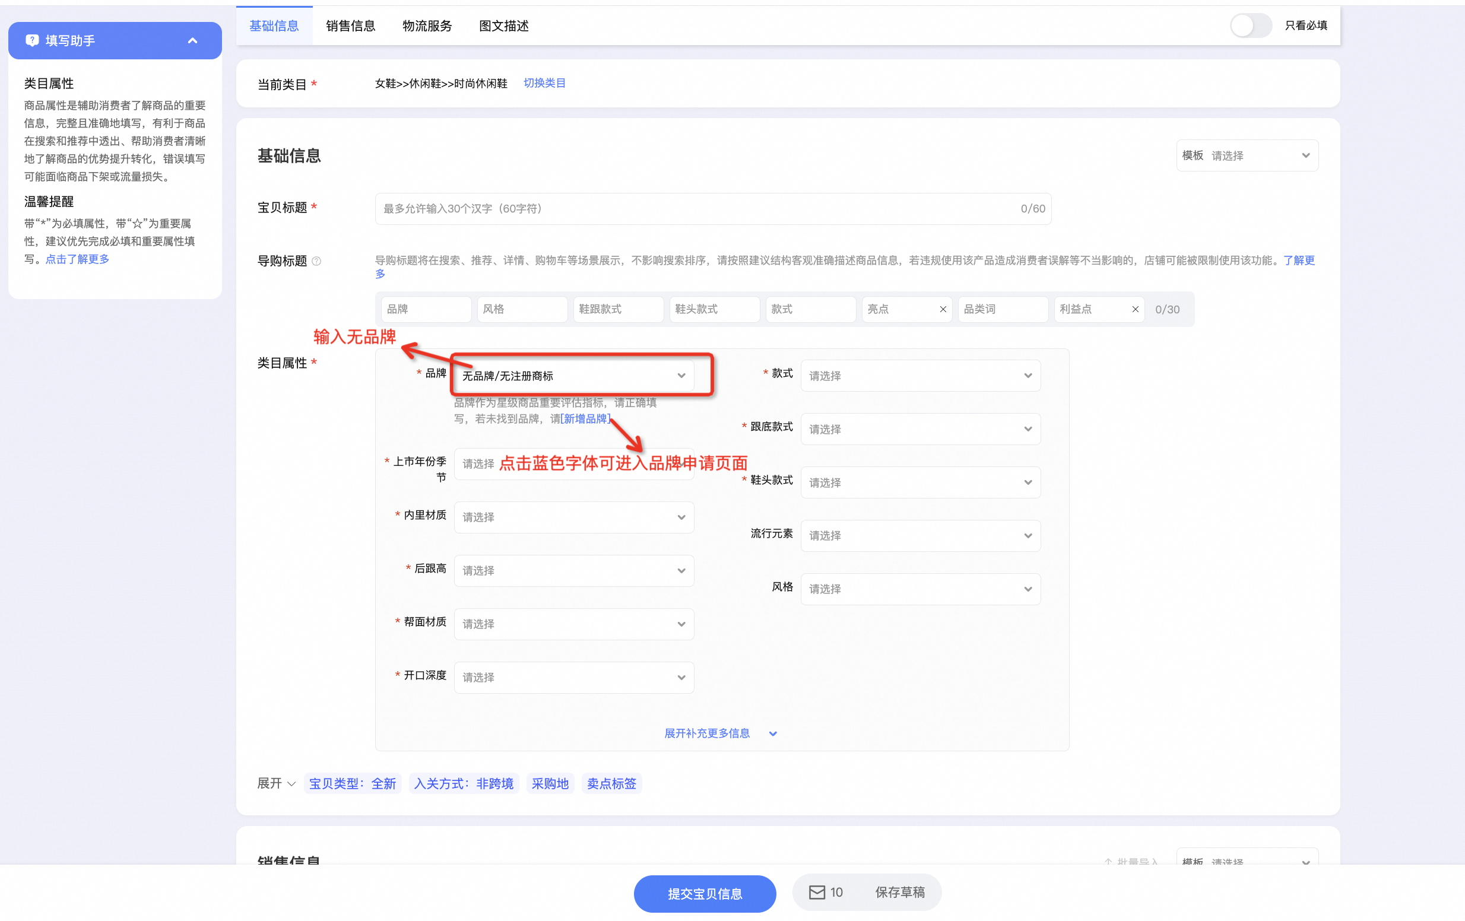
Task: Switch to the 销售信息 tab
Action: coord(351,26)
